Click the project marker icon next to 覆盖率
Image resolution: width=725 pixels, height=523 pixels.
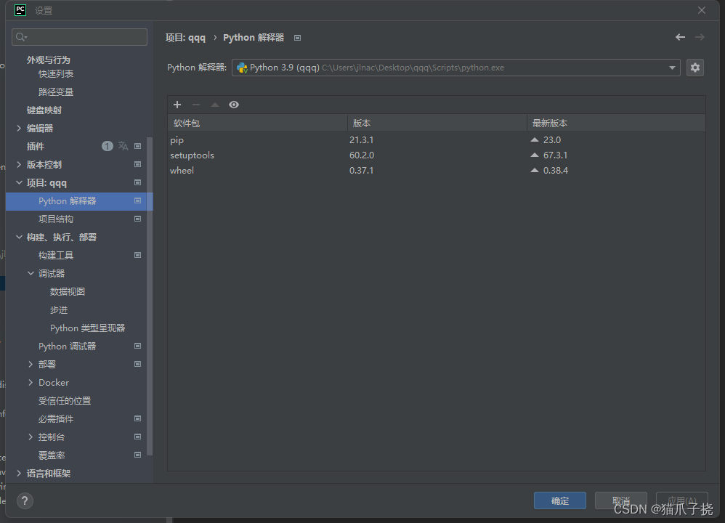(137, 455)
